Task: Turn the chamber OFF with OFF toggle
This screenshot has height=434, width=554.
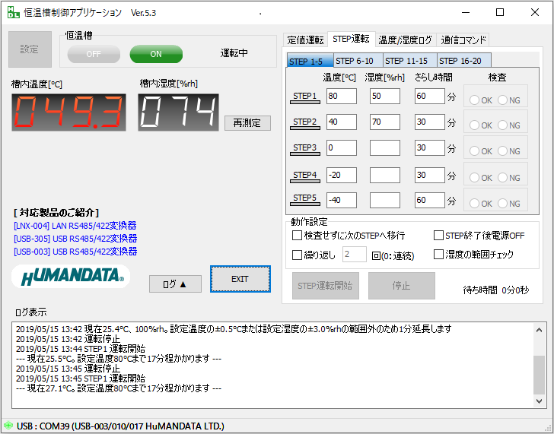Action: [94, 54]
